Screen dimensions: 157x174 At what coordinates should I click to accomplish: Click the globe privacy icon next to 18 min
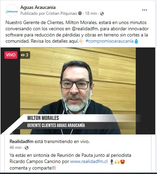(102, 14)
